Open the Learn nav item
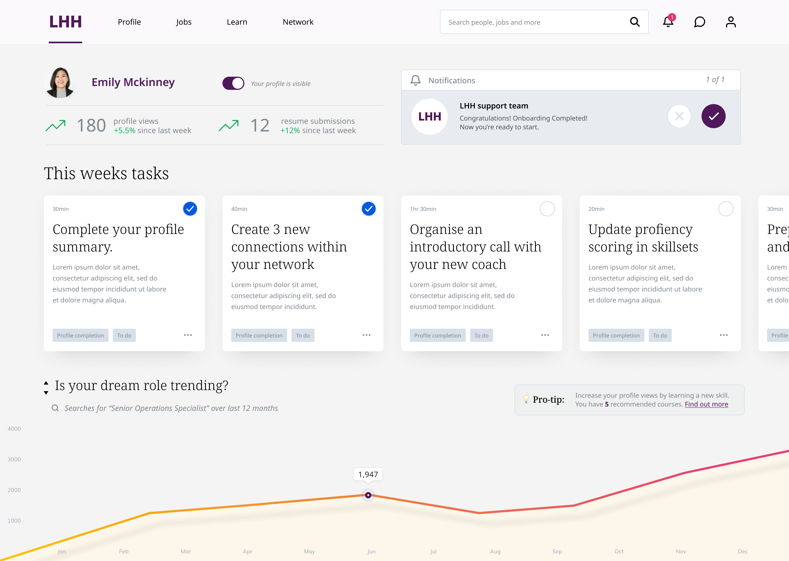This screenshot has width=789, height=561. point(237,22)
